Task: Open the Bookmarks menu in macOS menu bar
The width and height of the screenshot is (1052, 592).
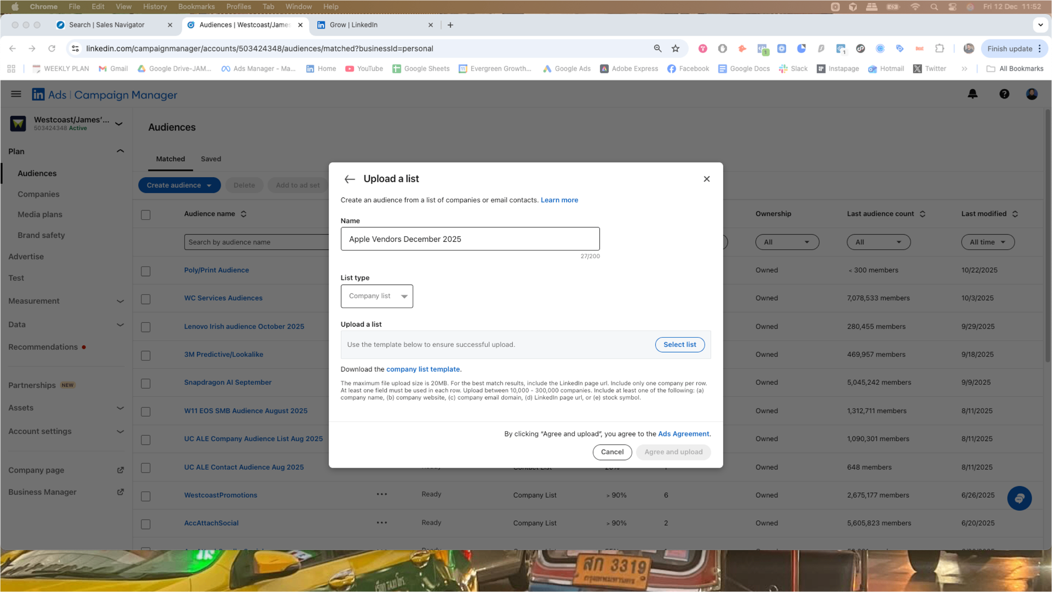Action: (196, 7)
